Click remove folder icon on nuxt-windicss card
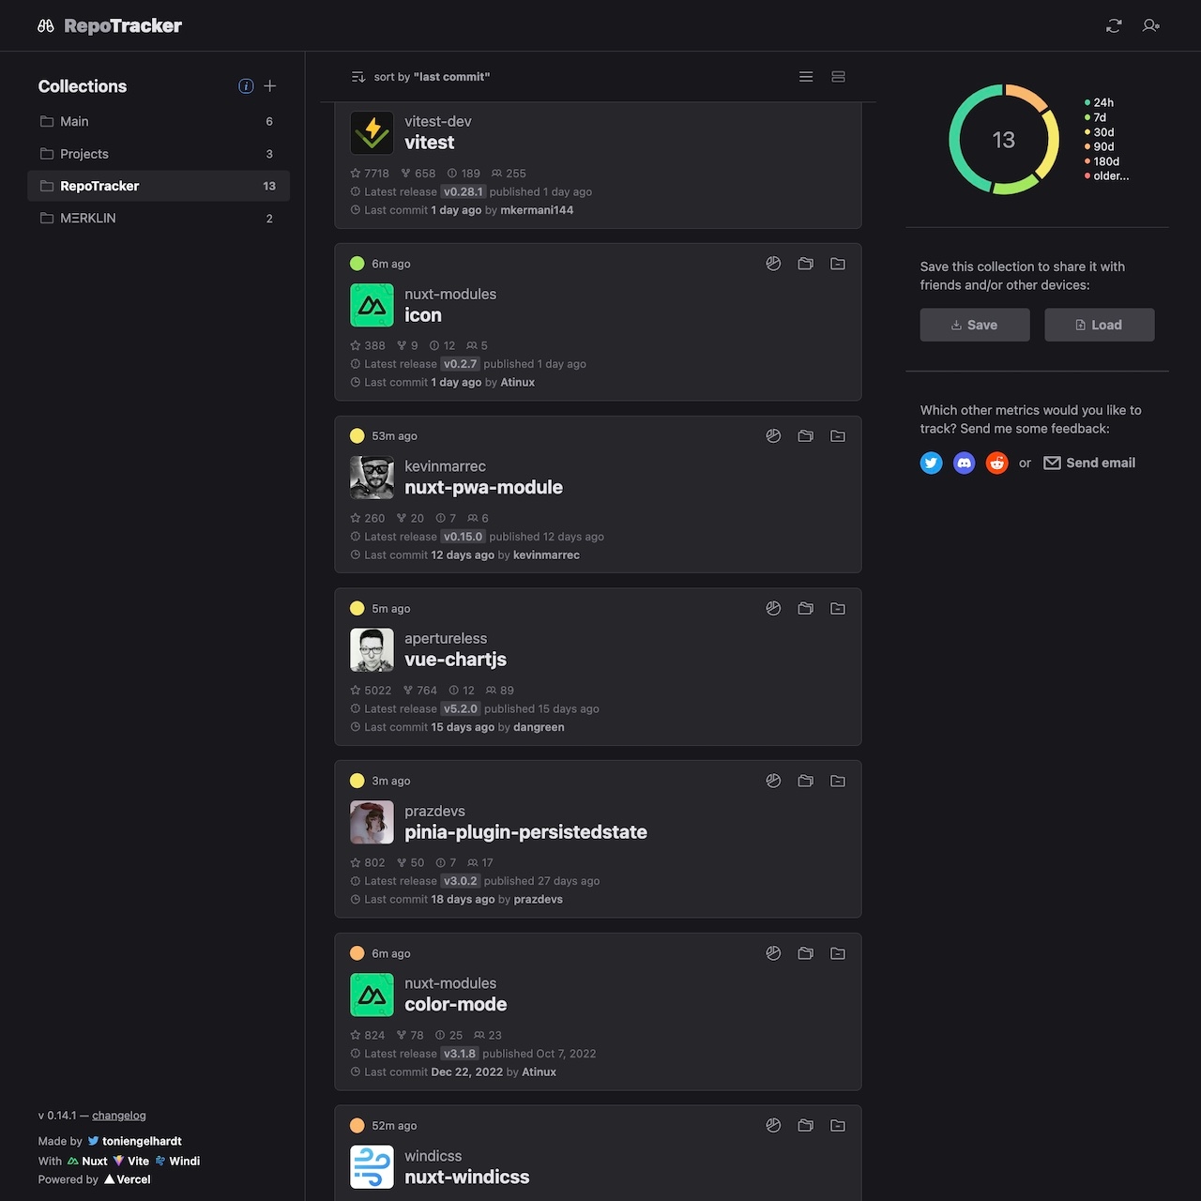Screen dimensions: 1201x1201 pyautogui.click(x=838, y=1125)
